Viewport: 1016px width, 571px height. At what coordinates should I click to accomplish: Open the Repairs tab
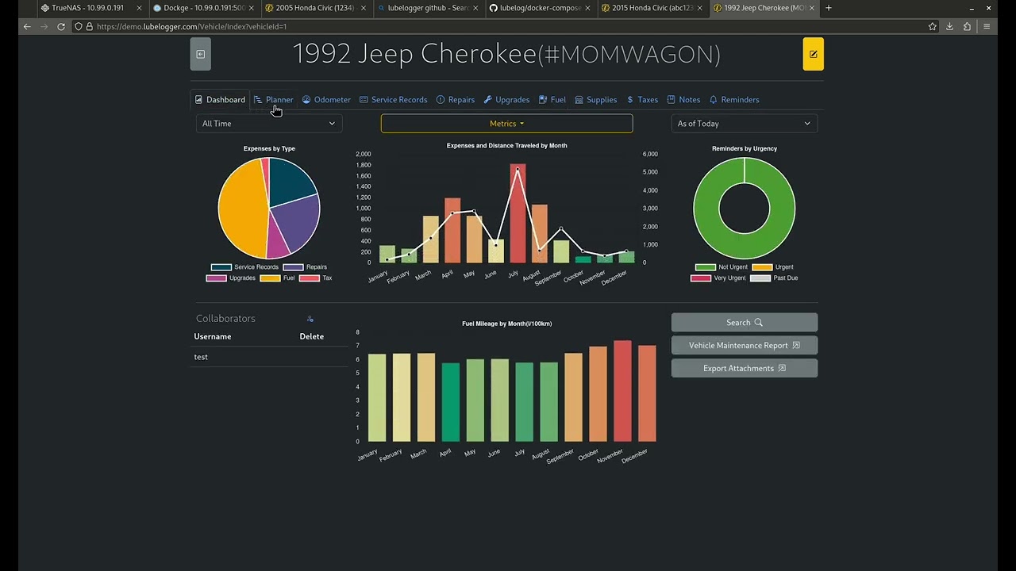(456, 100)
